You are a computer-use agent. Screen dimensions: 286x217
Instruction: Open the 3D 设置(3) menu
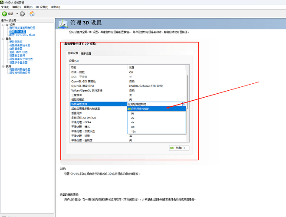pyautogui.click(x=42, y=7)
